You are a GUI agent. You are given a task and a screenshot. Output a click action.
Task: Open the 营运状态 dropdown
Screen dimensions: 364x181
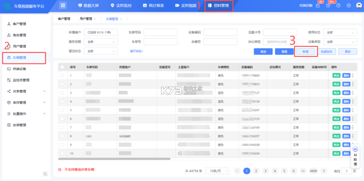point(101,51)
